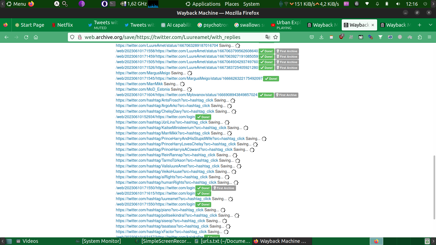This screenshot has height=245, width=436.
Task: Open the clock showing 12:16
Action: [x=412, y=4]
